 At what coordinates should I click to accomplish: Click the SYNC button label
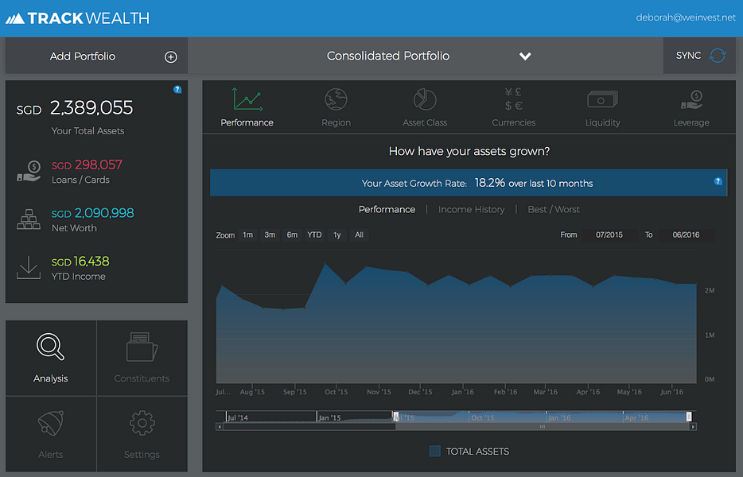[x=688, y=56]
